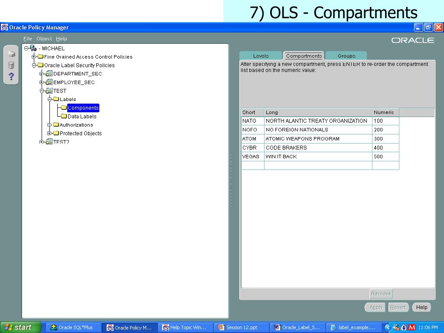The image size is (444, 333).
Task: Click the Apply button
Action: [x=376, y=307]
